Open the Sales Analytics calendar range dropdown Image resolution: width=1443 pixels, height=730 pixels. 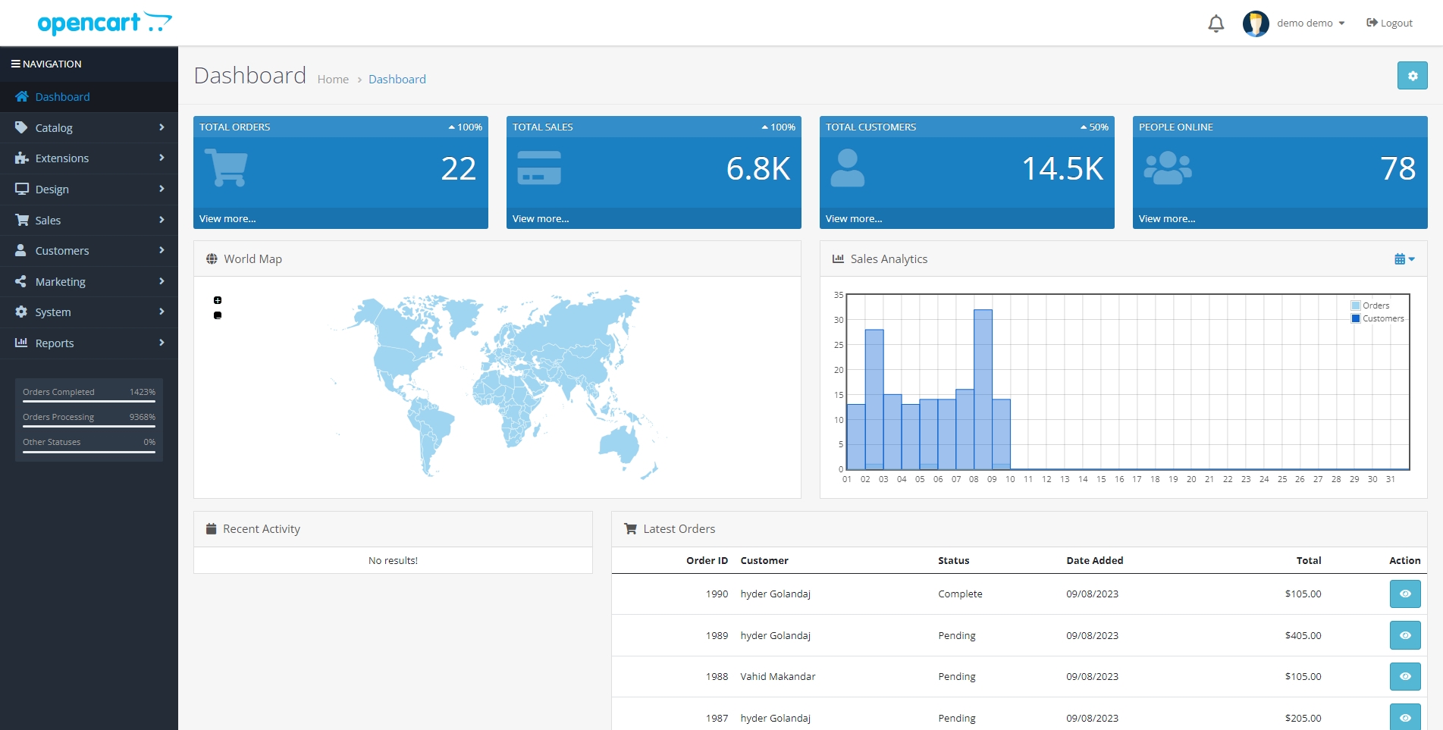click(x=1404, y=259)
